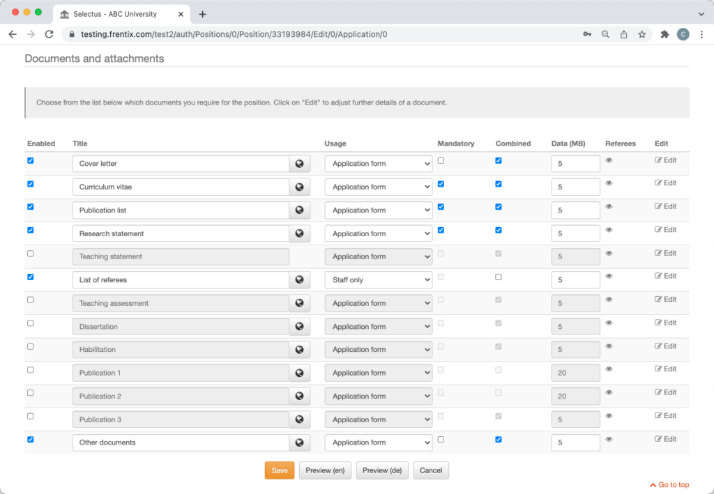The width and height of the screenshot is (714, 494).
Task: Open the Usage dropdown for List of referees
Action: [x=378, y=279]
